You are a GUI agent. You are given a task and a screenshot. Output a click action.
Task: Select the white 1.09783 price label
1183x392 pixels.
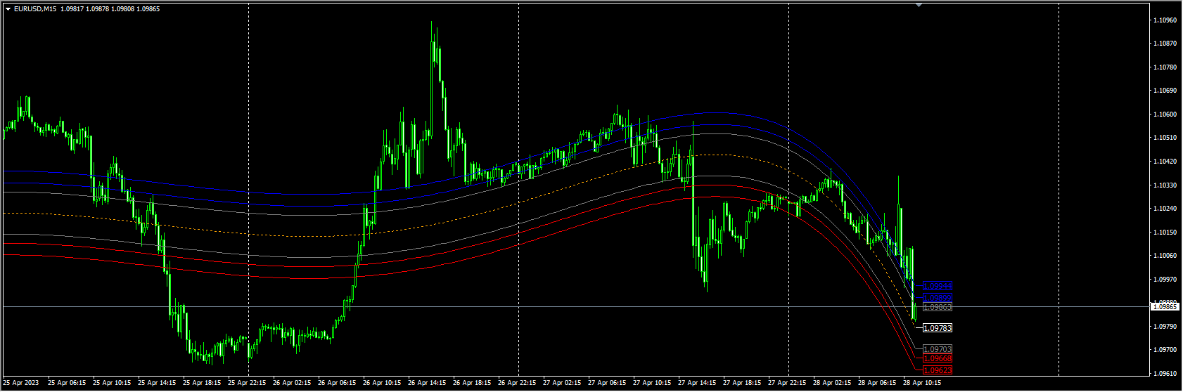[x=938, y=328]
